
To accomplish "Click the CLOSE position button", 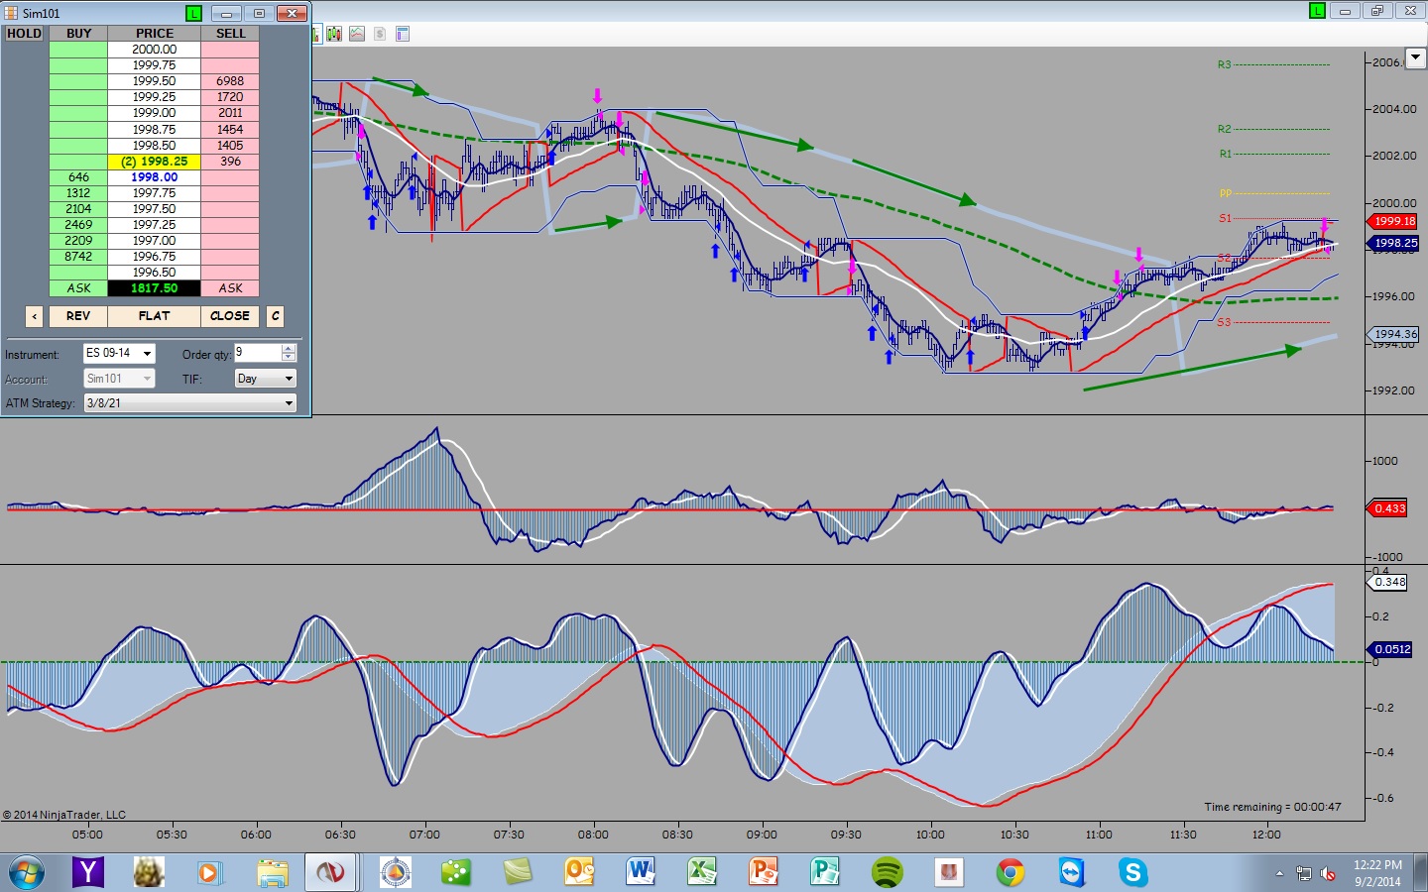I will (230, 316).
